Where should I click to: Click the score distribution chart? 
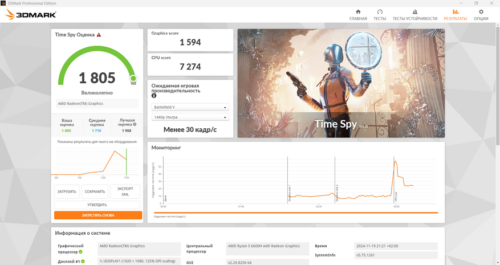(97, 162)
